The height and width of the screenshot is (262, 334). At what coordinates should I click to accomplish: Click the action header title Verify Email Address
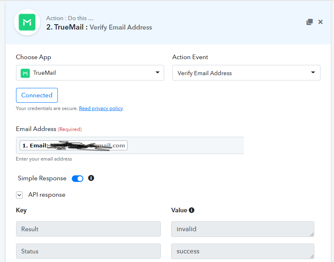(121, 28)
